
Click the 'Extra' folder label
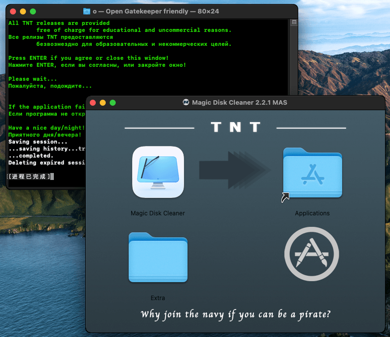pyautogui.click(x=158, y=298)
